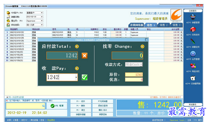Image resolution: width=209 pixels, height=122 pixels.
Task: Switch to the 销售 3 tab
Action: pyautogui.click(x=176, y=25)
